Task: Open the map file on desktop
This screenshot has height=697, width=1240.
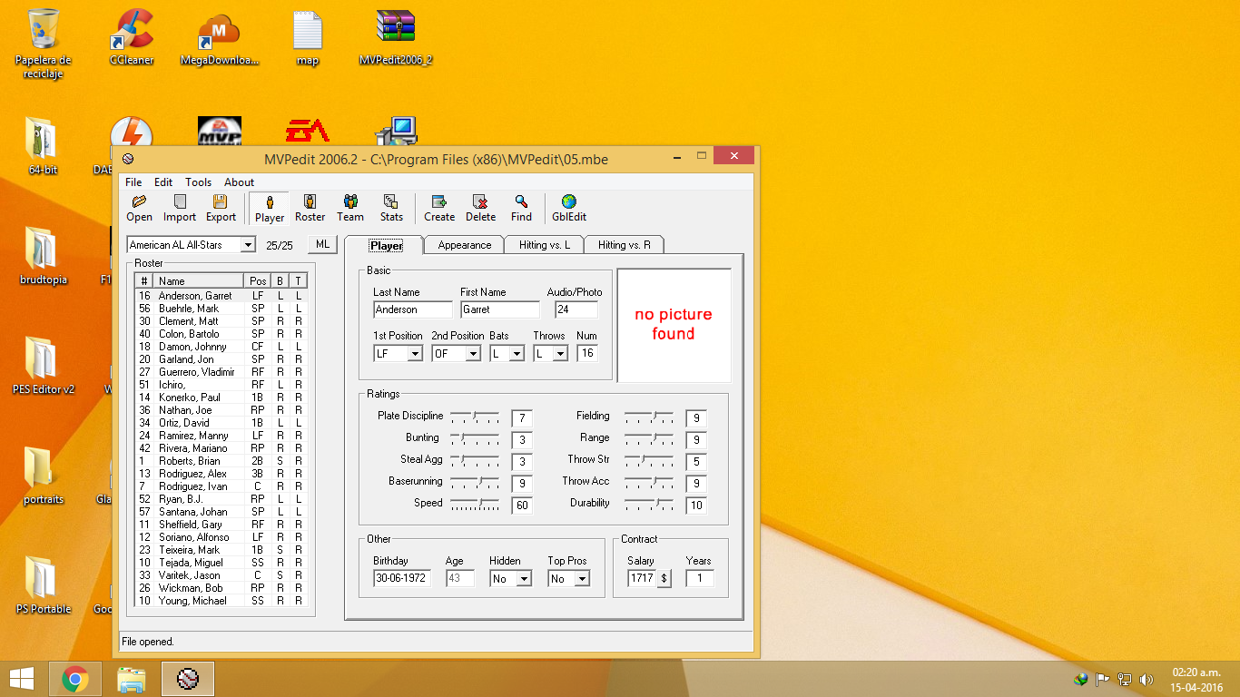Action: click(308, 37)
